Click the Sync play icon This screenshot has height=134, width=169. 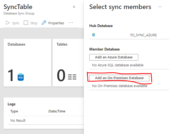(x=8, y=23)
